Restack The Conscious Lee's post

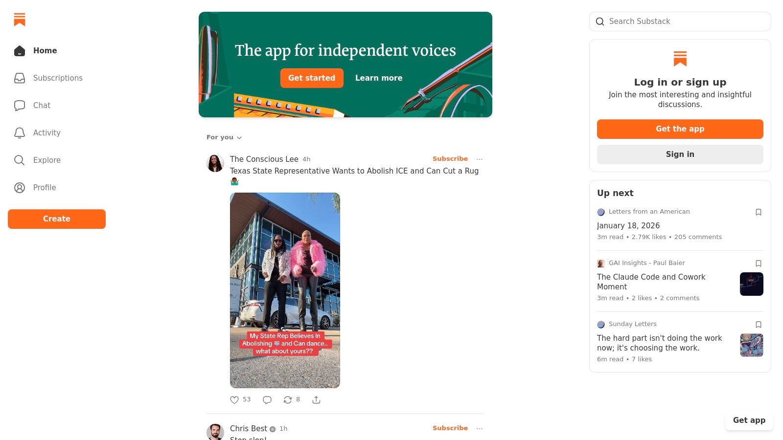click(288, 400)
